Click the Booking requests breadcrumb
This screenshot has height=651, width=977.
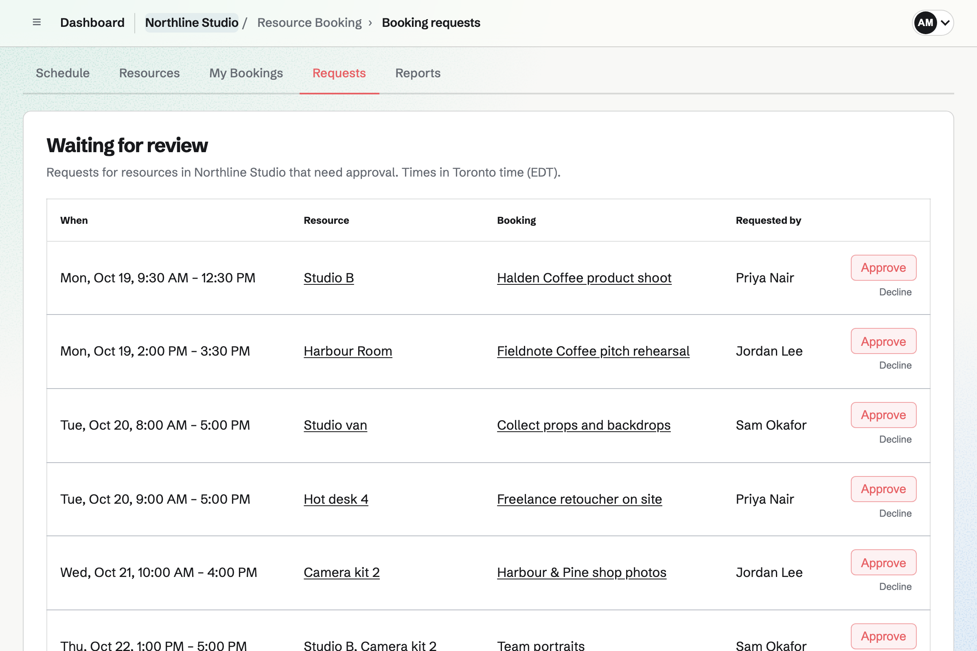tap(431, 22)
